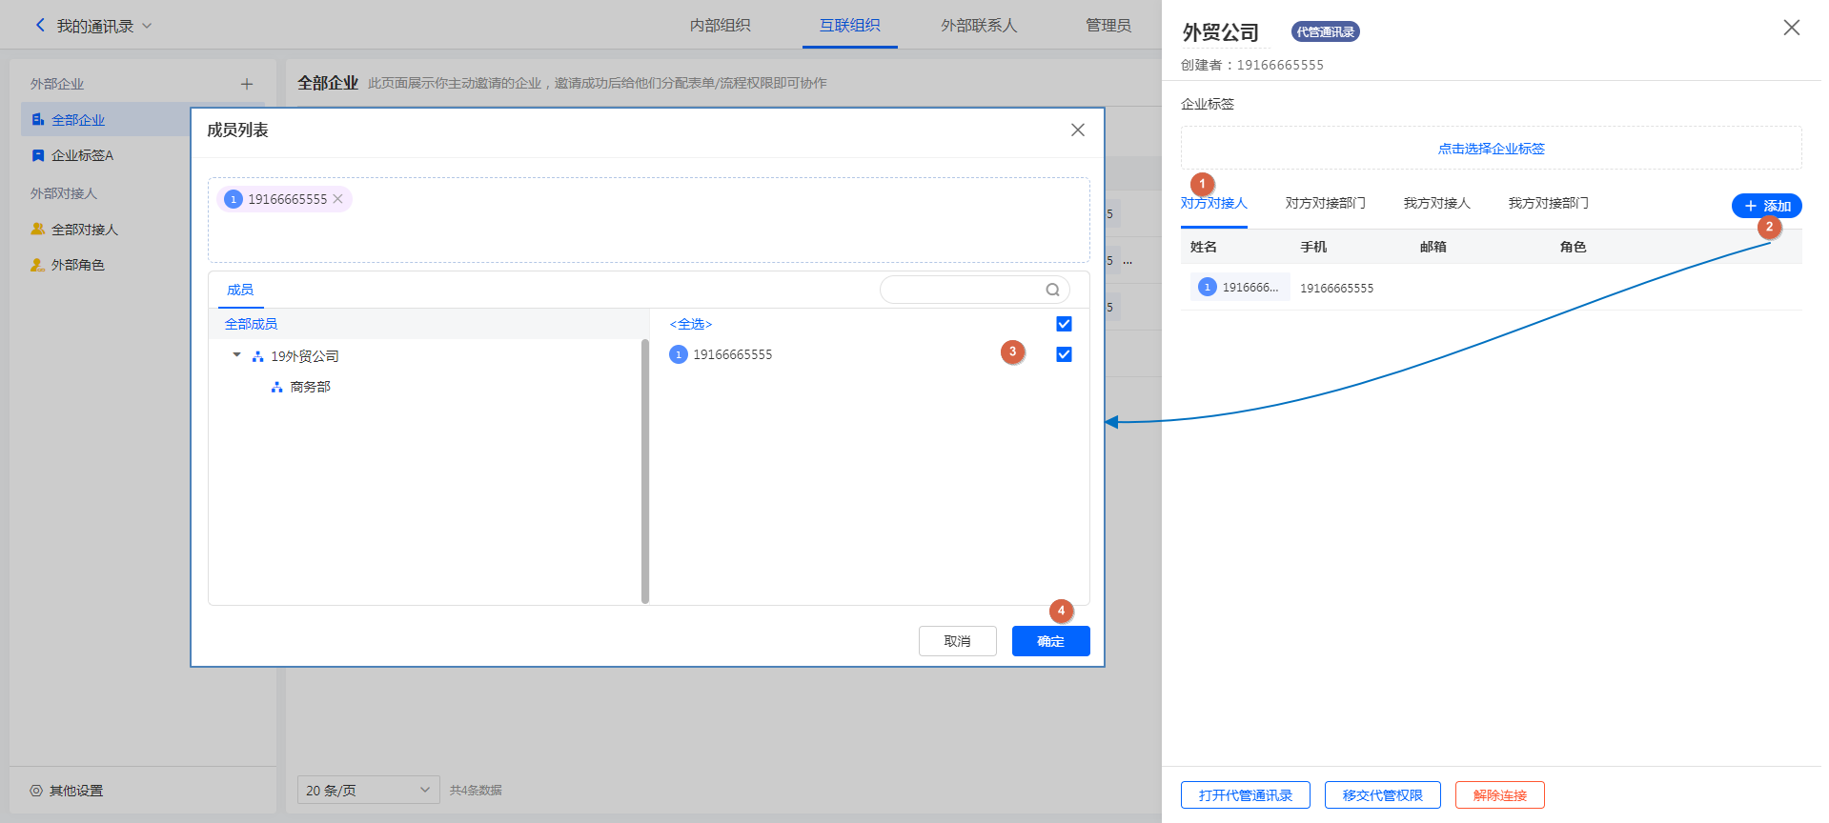Viewport: 1829px width, 823px height.
Task: Click the 确定 button
Action: coord(1050,641)
